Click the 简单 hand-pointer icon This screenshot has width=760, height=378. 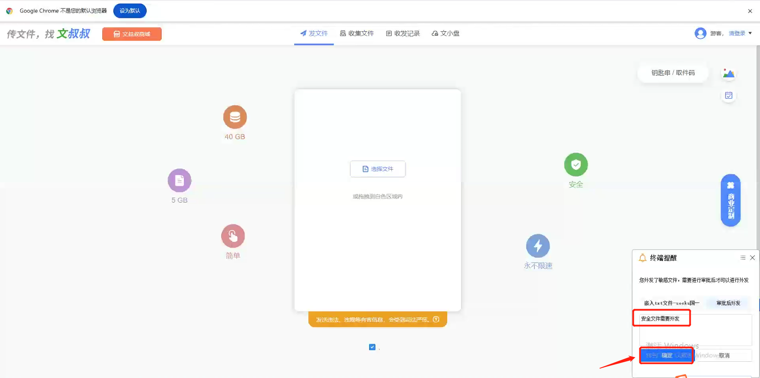(x=233, y=236)
